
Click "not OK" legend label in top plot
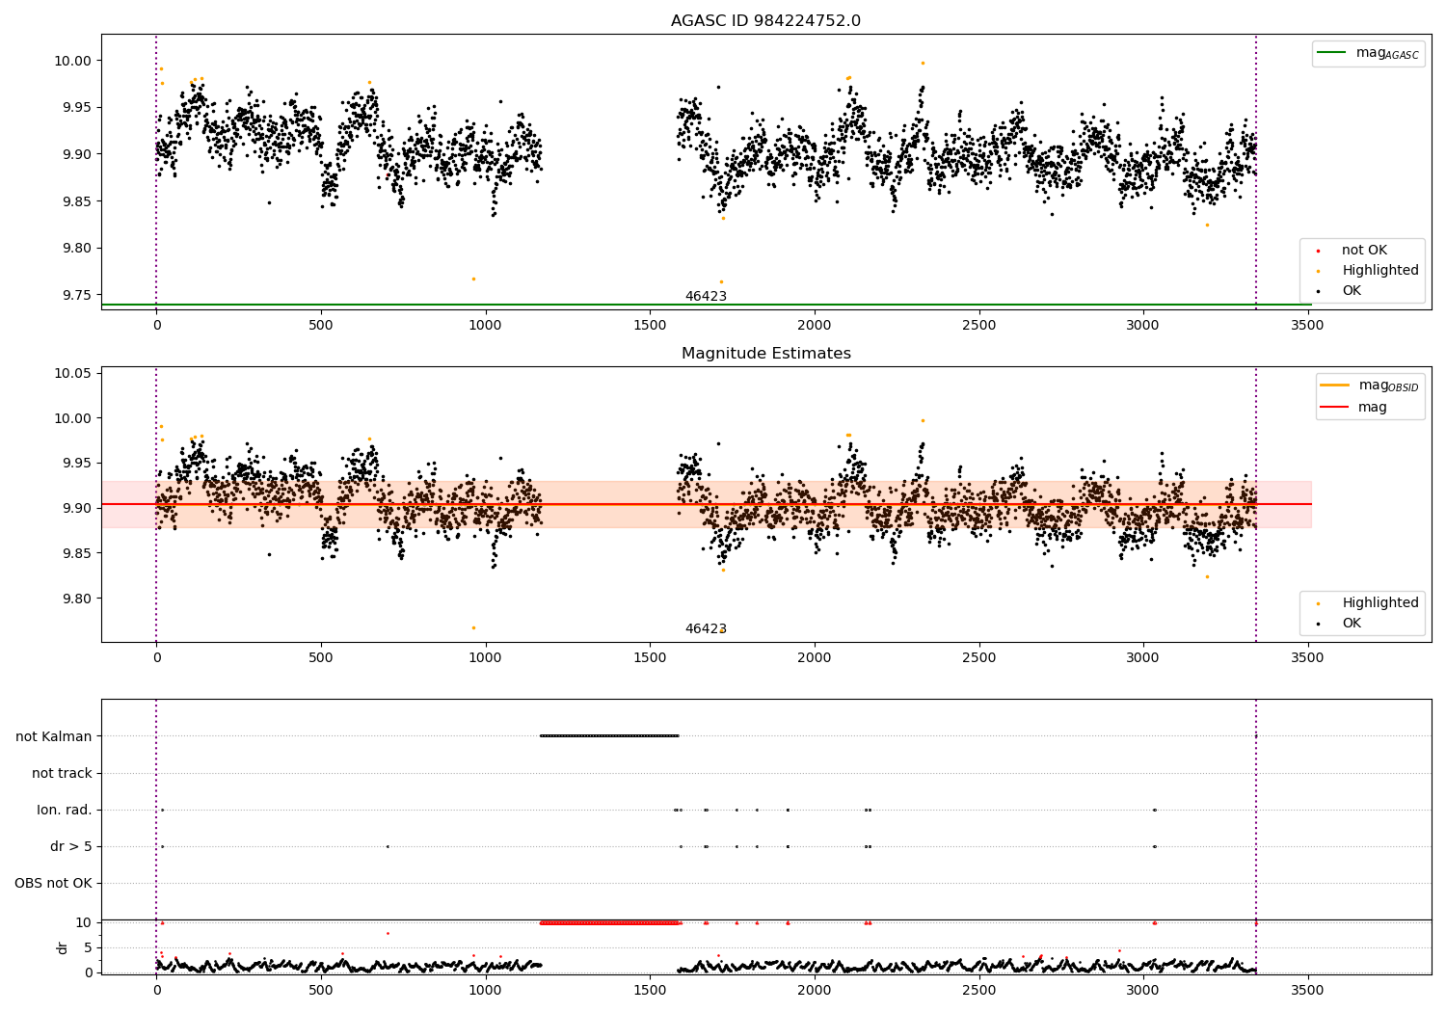pyautogui.click(x=1364, y=250)
